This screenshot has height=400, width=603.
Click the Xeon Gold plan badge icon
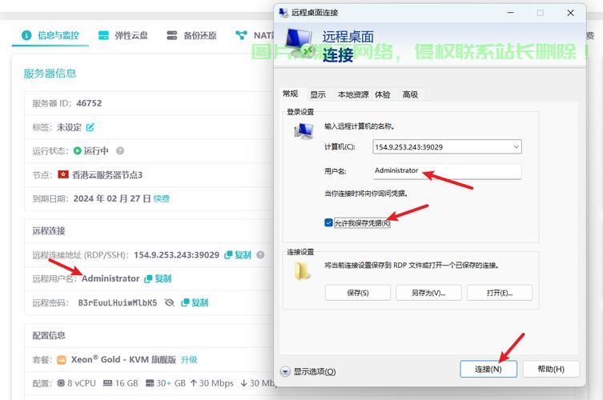click(x=62, y=360)
